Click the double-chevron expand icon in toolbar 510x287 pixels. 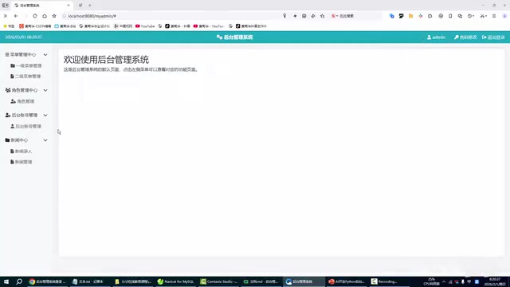tap(6, 16)
